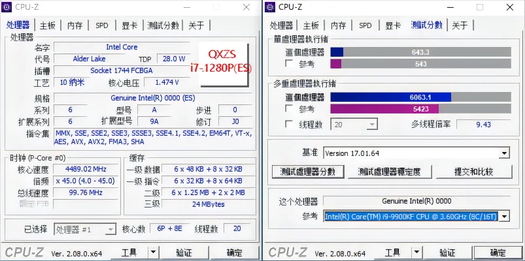Click the 核心电压 value 1.474 V
The width and height of the screenshot is (525, 261).
[x=167, y=82]
